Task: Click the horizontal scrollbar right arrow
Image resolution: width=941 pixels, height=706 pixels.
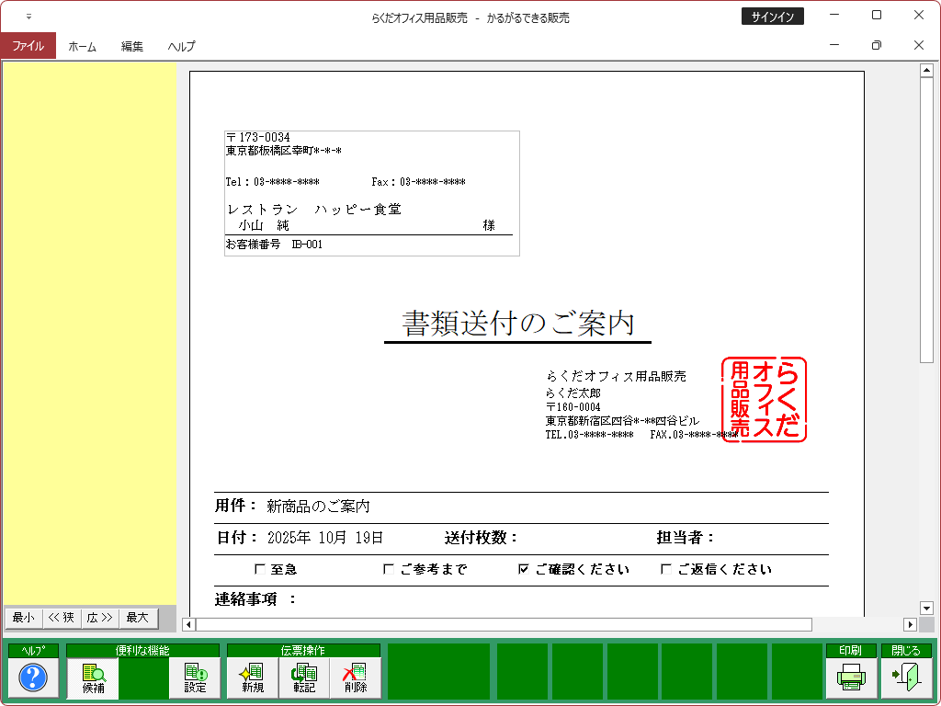Action: [x=911, y=624]
